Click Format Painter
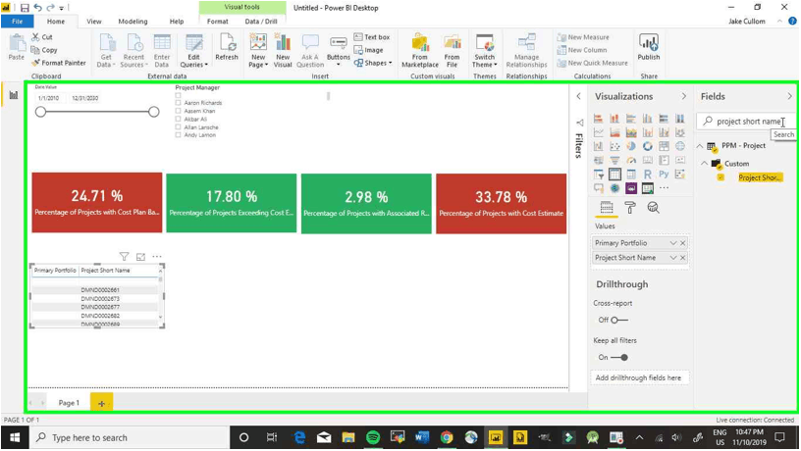This screenshot has height=451, width=801. click(58, 63)
